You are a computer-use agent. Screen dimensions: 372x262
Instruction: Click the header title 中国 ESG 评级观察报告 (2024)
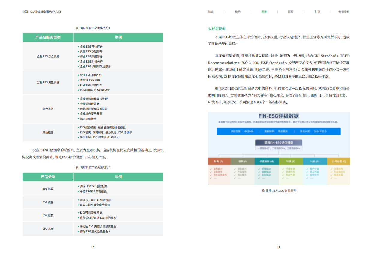41,12
